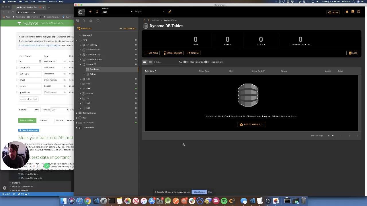
Task: Click the Invite button
Action: click(x=333, y=12)
